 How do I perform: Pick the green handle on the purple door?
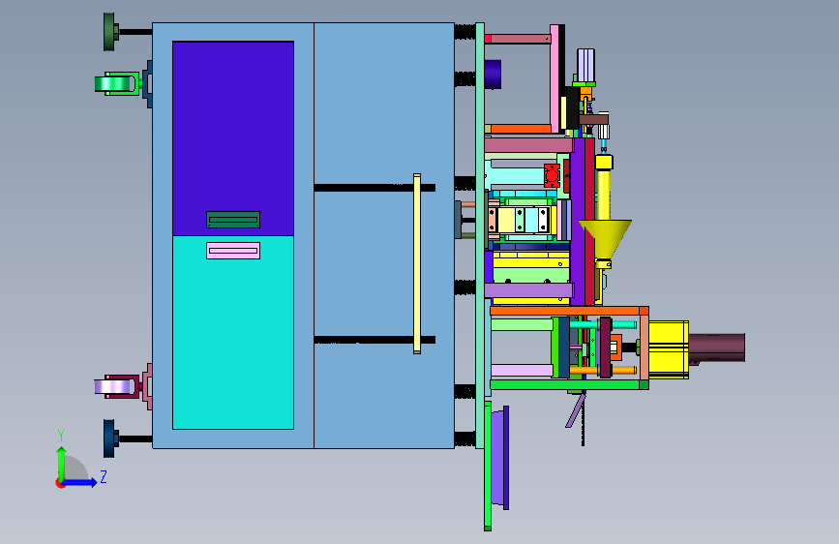click(x=233, y=220)
